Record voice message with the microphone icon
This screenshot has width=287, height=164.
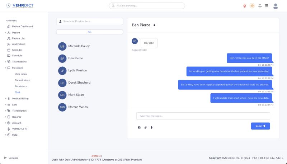(x=151, y=127)
